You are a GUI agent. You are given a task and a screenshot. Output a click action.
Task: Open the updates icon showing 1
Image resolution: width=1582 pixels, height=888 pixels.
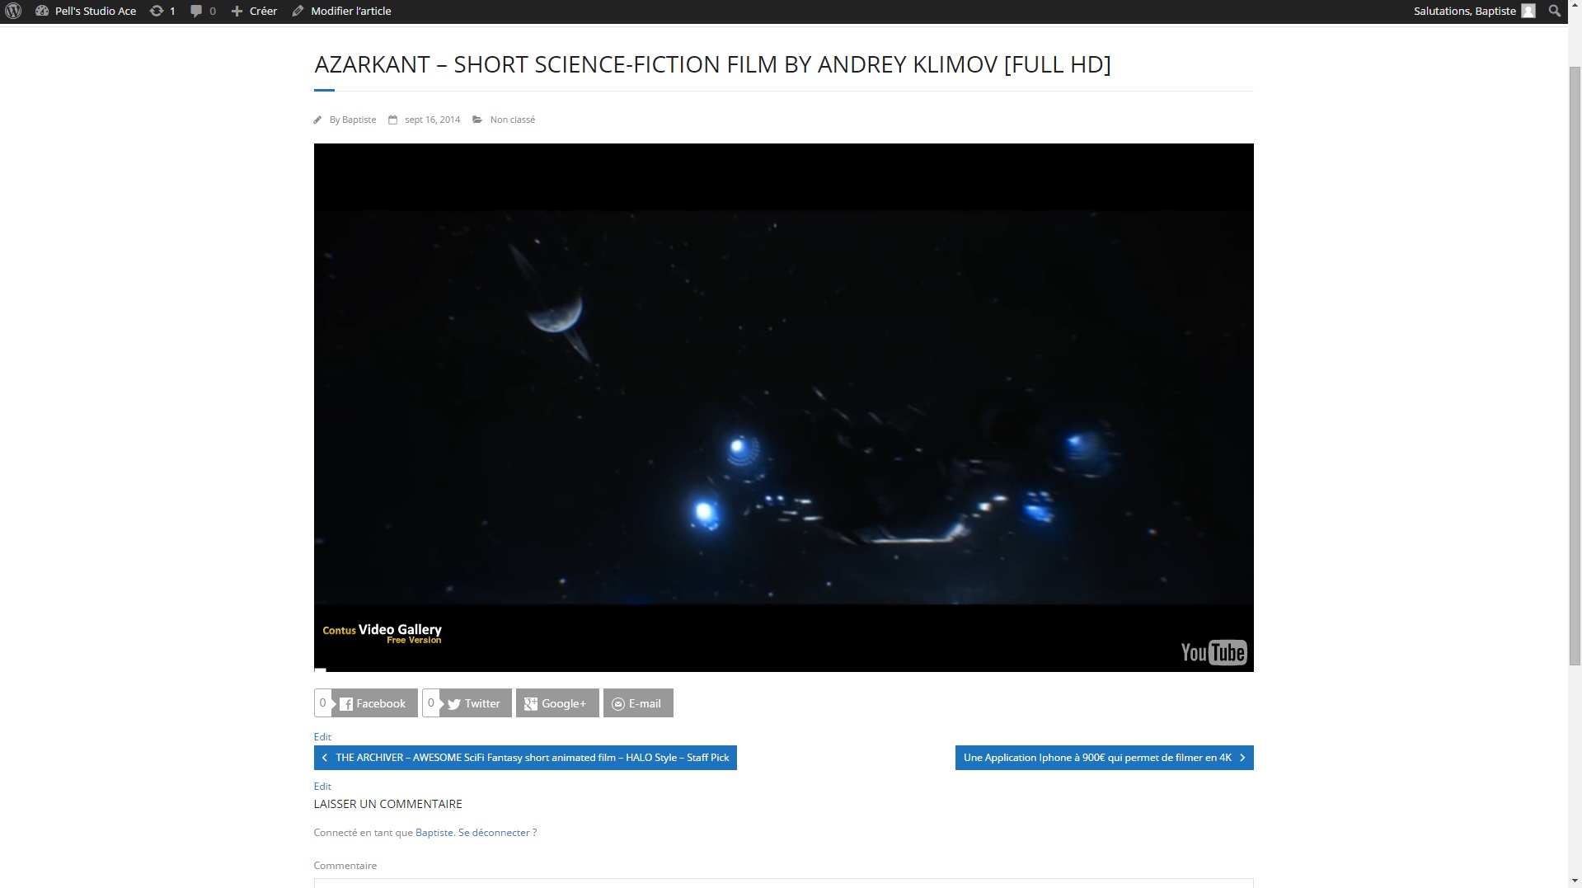tap(156, 11)
